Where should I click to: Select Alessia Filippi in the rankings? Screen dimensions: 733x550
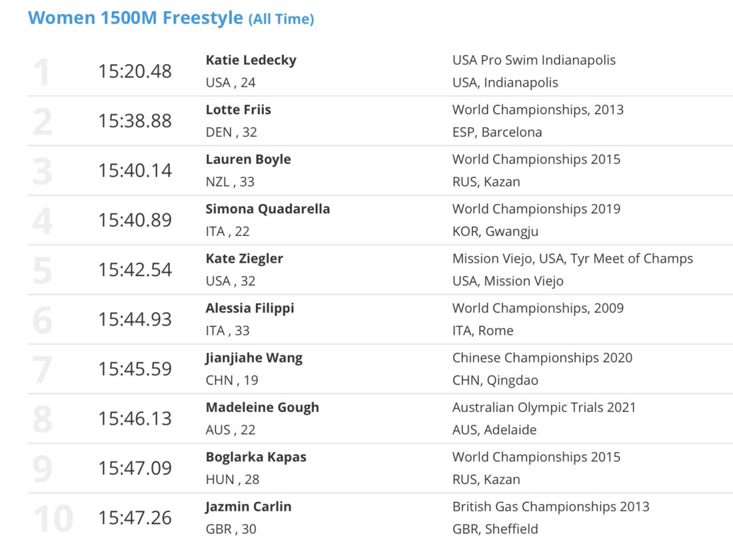click(x=250, y=308)
